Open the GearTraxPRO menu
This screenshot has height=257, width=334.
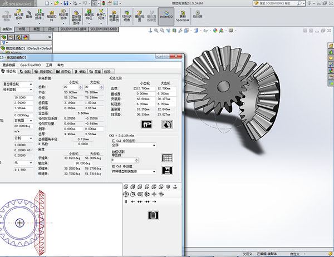[x=30, y=65]
